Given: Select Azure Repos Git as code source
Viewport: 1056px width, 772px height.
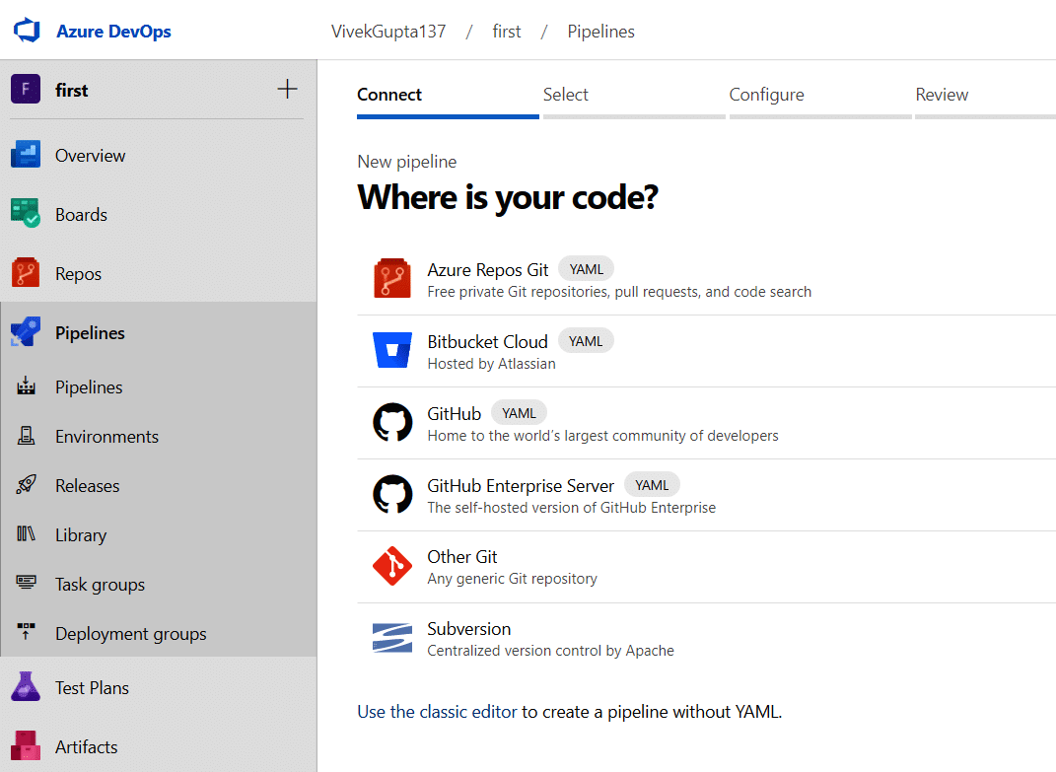Looking at the screenshot, I should click(x=487, y=270).
